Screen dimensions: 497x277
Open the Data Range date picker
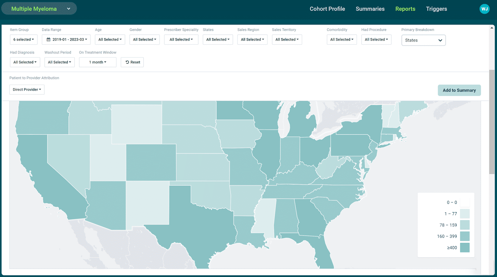66,39
